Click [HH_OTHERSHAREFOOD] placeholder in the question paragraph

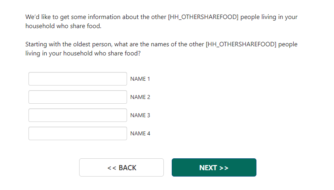[x=241, y=44]
